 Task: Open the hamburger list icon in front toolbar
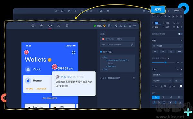coord(130,26)
